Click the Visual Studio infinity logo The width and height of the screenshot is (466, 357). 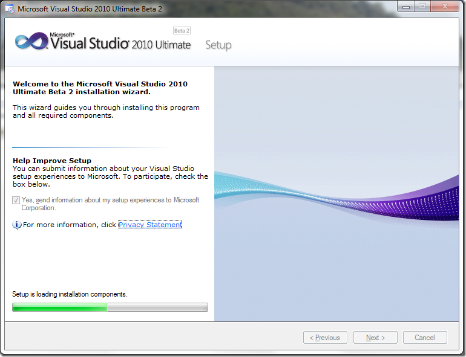click(31, 41)
